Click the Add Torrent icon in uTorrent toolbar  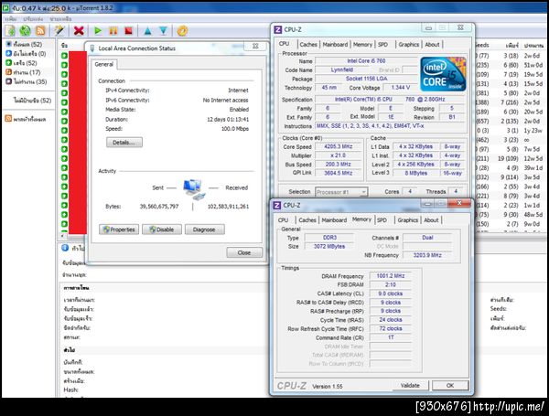pyautogui.click(x=10, y=31)
